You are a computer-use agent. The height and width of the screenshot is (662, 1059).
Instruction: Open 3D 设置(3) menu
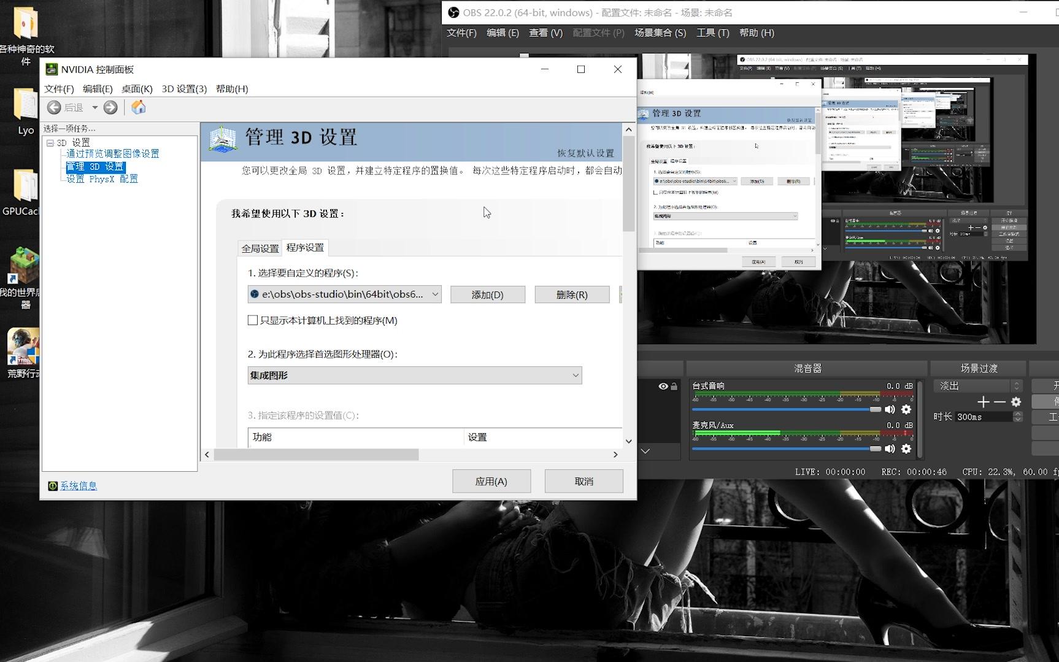[184, 89]
